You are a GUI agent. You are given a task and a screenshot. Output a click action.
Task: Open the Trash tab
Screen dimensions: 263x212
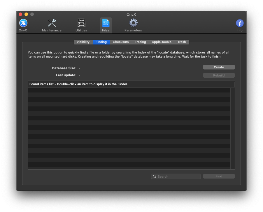click(x=182, y=42)
